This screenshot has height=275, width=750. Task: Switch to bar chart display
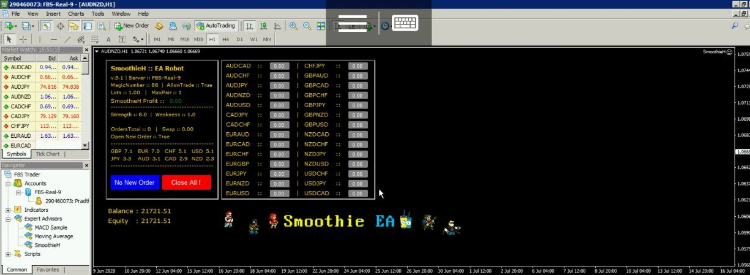coord(250,26)
